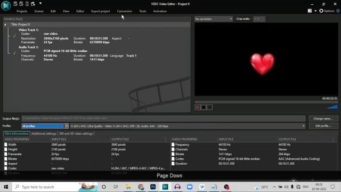Click the Windows Start button
This screenshot has width=341, height=192.
tap(6, 187)
